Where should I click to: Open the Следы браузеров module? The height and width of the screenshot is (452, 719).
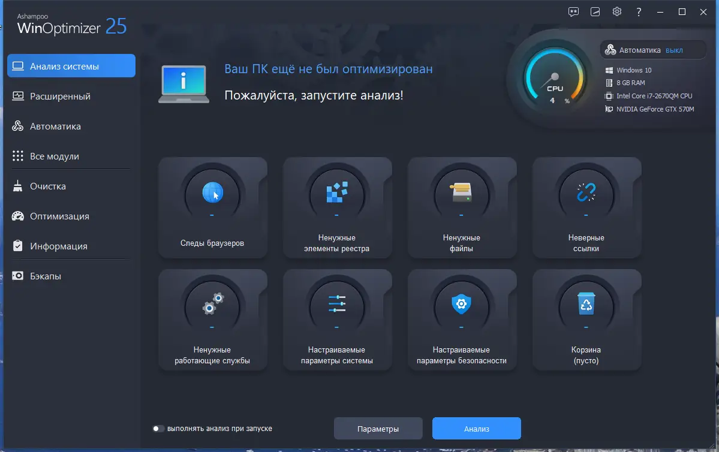tap(212, 207)
